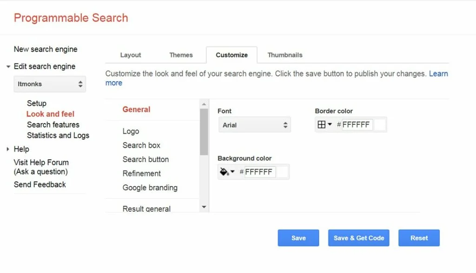Follow the Learn more link

pyautogui.click(x=438, y=74)
